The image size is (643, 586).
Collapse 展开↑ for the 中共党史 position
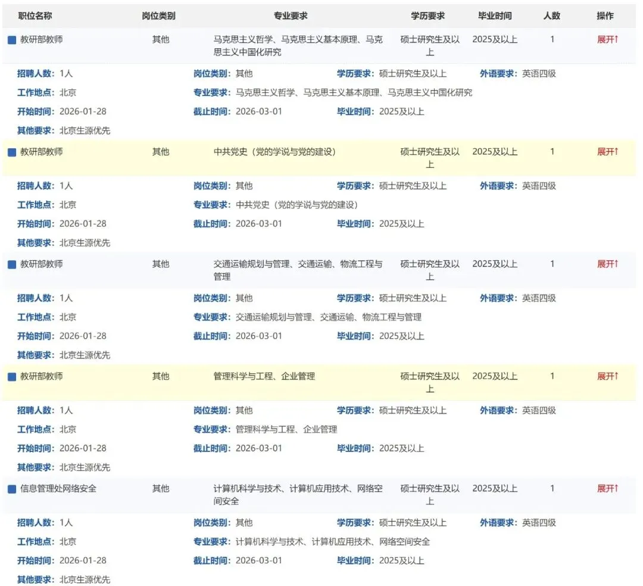point(607,152)
